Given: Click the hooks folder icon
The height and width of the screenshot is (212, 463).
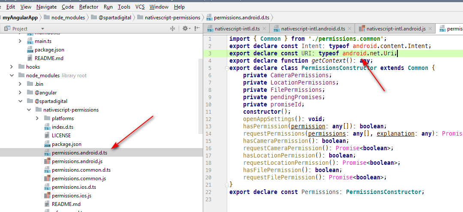Looking at the screenshot, I should click(x=21, y=67).
